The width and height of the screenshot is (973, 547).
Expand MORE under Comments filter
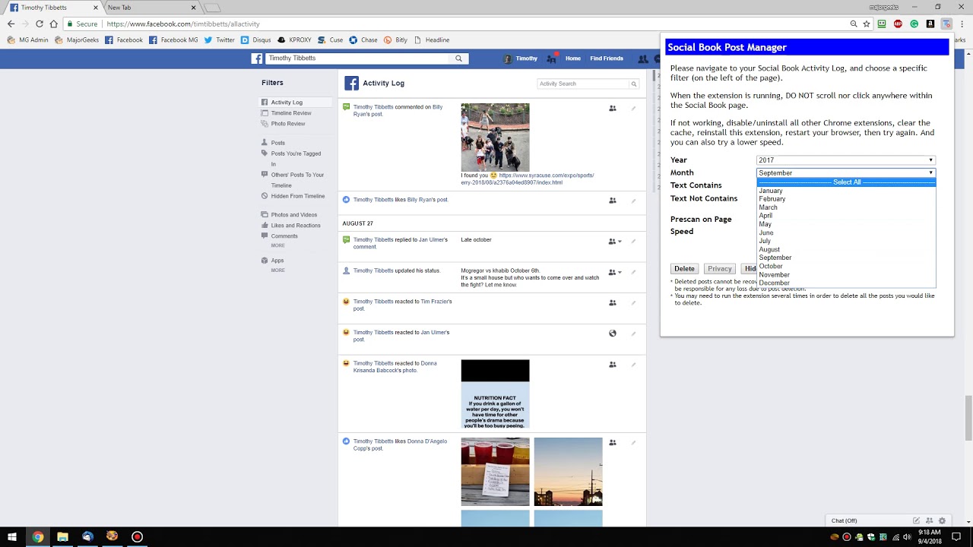tap(278, 245)
